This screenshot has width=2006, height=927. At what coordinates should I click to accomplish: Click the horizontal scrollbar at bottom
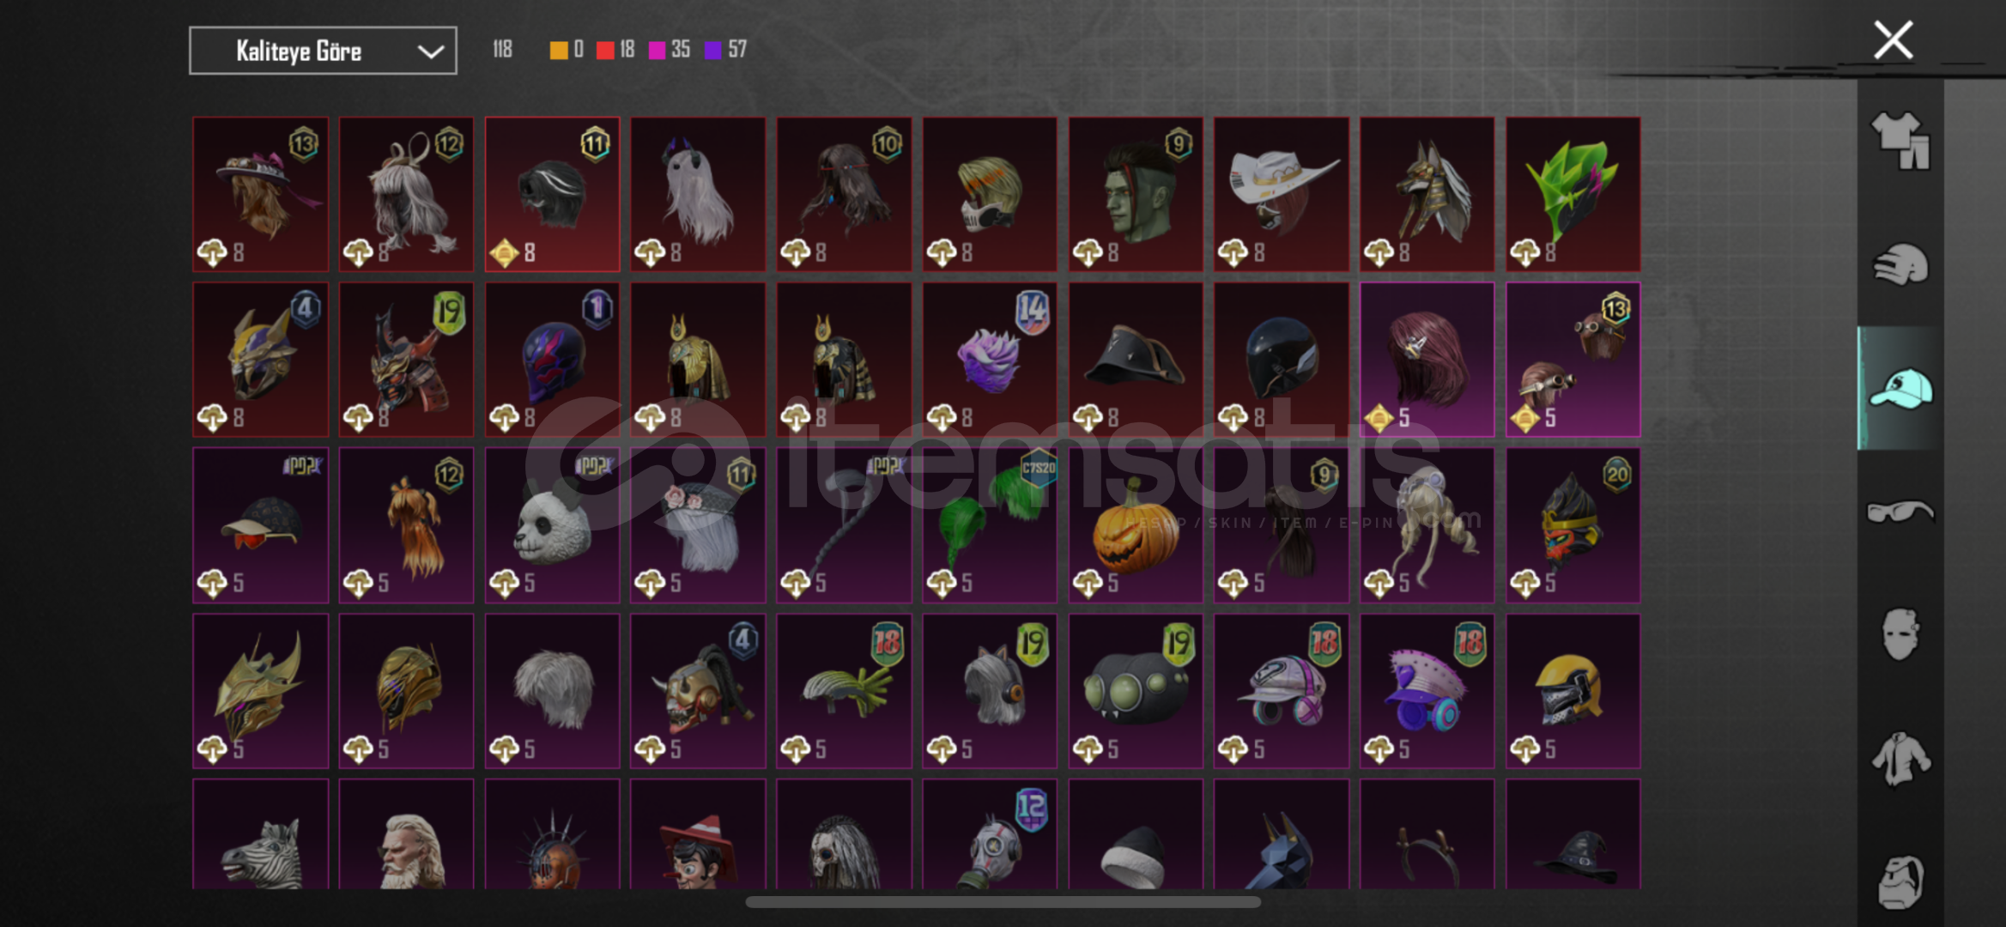1003,902
